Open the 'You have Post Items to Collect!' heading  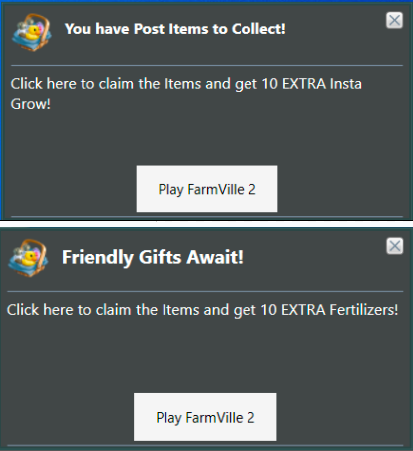[175, 29]
